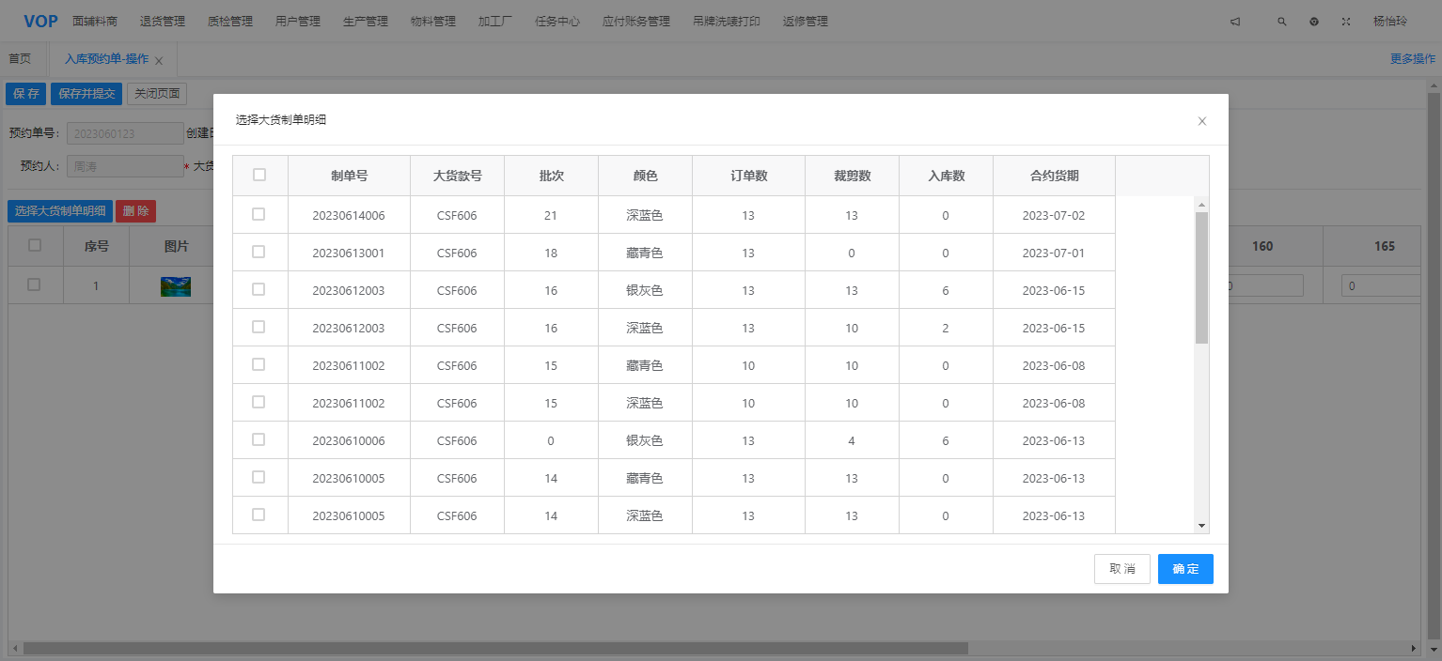Screen dimensions: 1442x661
Task: Click the announcement megaphone icon
Action: 1235,22
